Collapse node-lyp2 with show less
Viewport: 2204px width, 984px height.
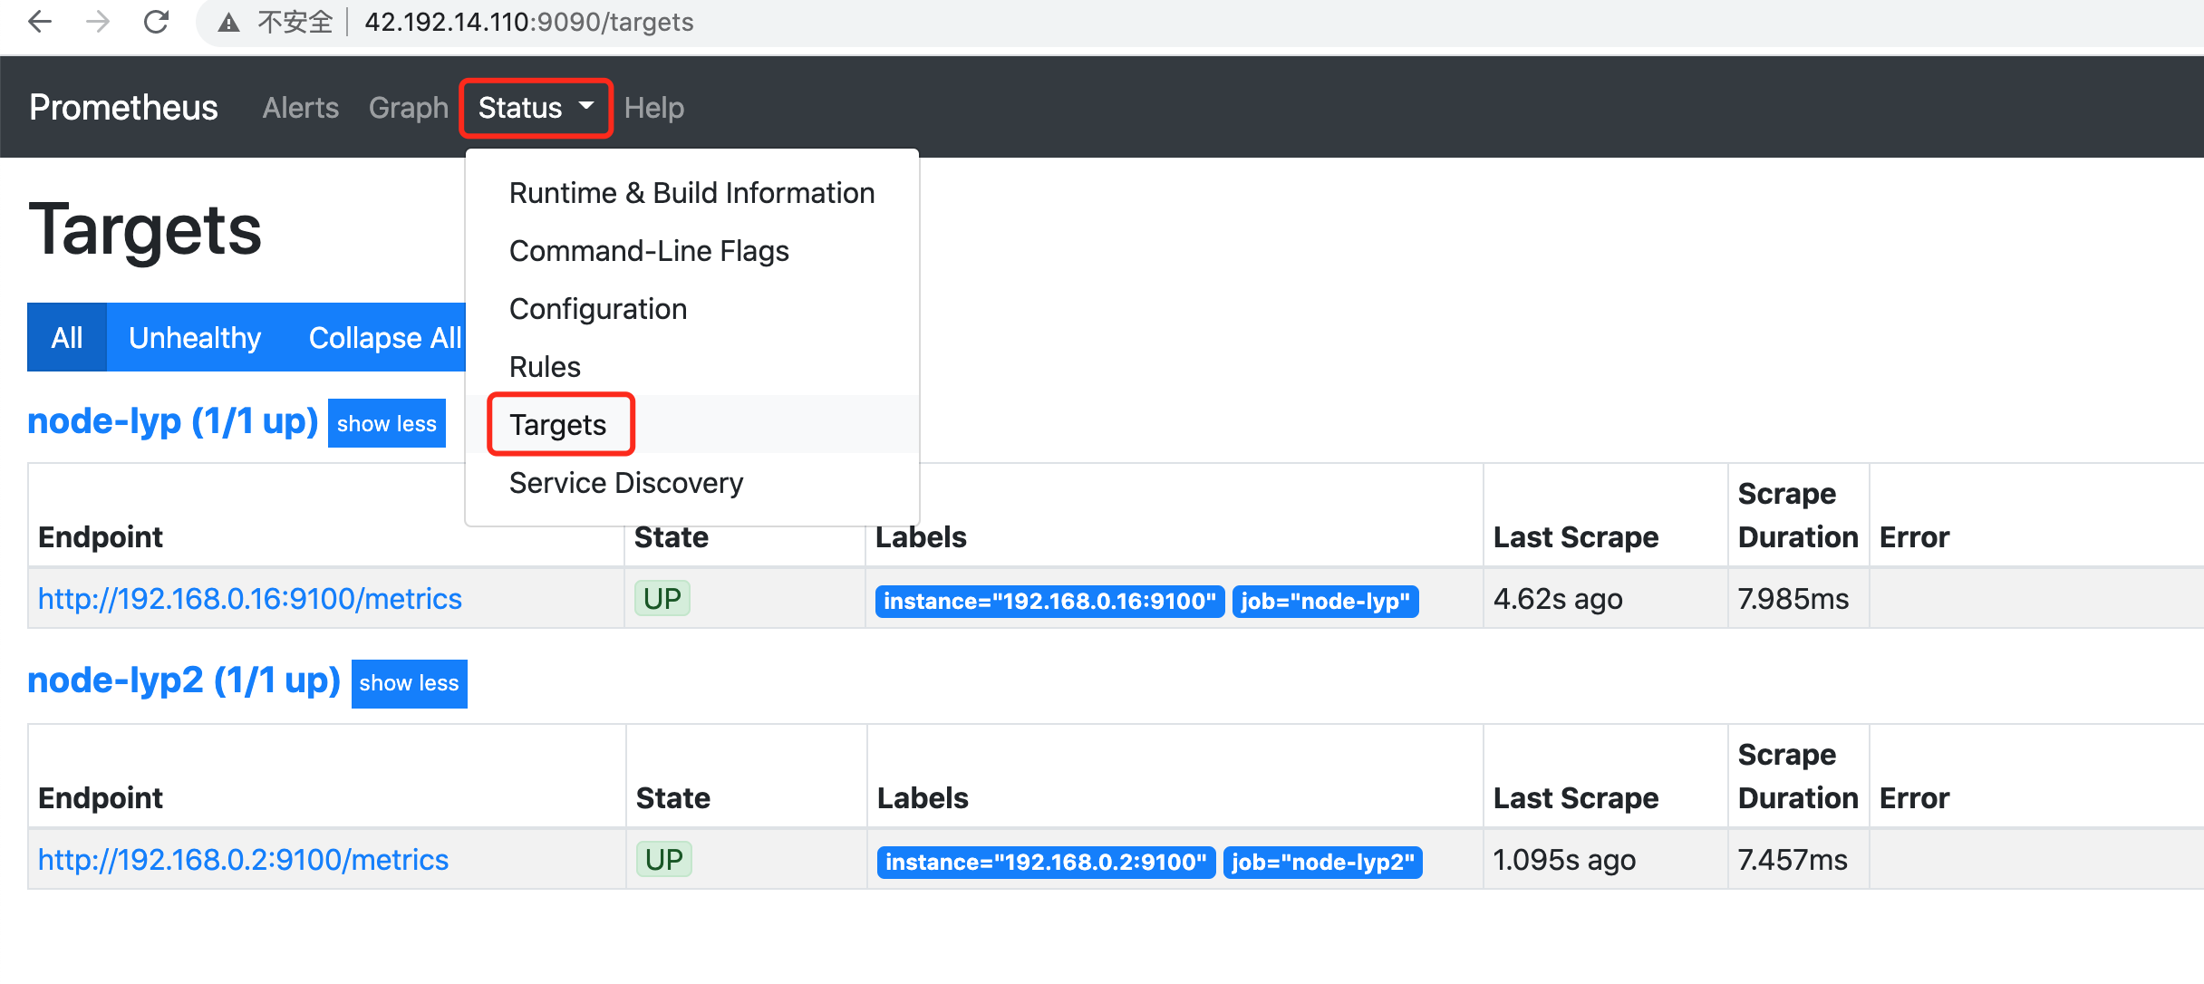(410, 683)
